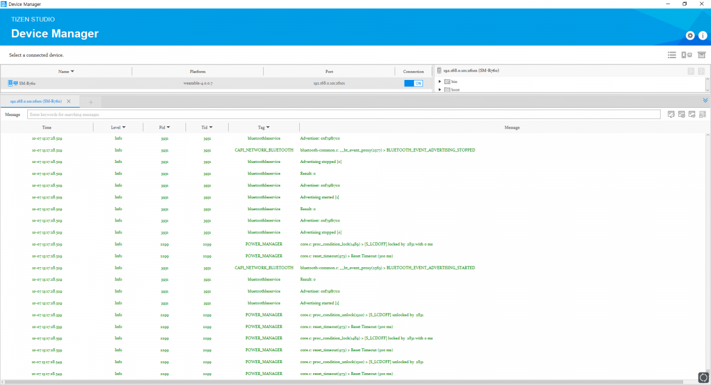
Task: Click the archive box icon
Action: pos(702,55)
